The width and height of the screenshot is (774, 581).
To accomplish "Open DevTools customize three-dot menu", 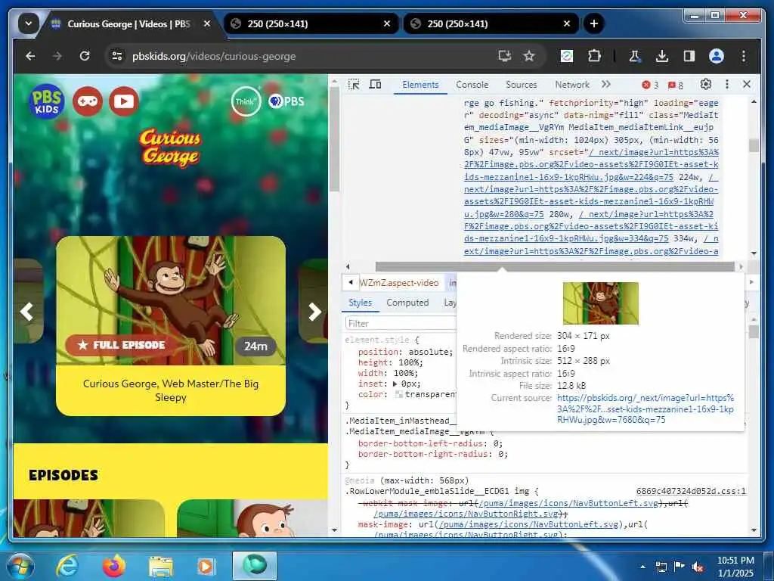I will [x=726, y=85].
